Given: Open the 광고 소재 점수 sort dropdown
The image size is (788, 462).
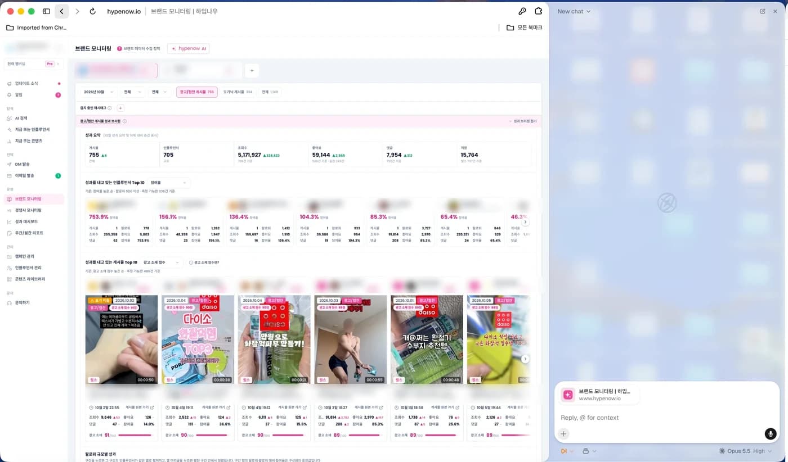Looking at the screenshot, I should (x=162, y=262).
